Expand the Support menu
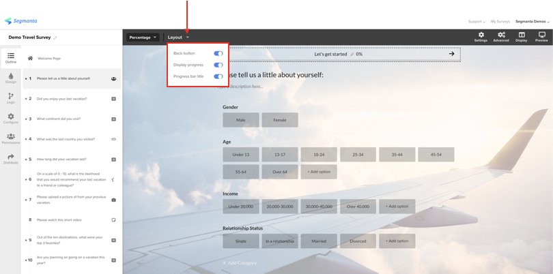Viewport: 553px width, 274px height. pyautogui.click(x=477, y=22)
